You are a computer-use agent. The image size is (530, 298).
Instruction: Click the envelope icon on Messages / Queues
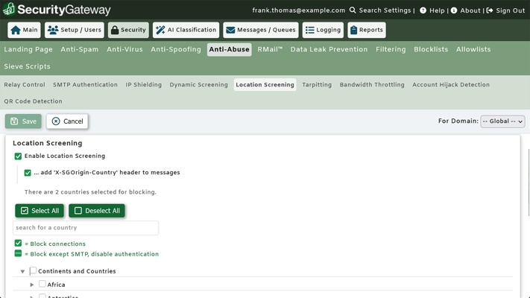(x=230, y=30)
